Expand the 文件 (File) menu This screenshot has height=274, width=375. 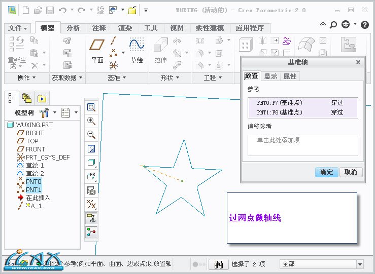(x=18, y=28)
